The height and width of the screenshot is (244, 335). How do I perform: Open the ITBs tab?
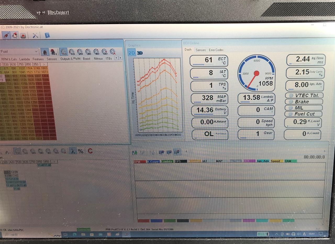coord(109,59)
